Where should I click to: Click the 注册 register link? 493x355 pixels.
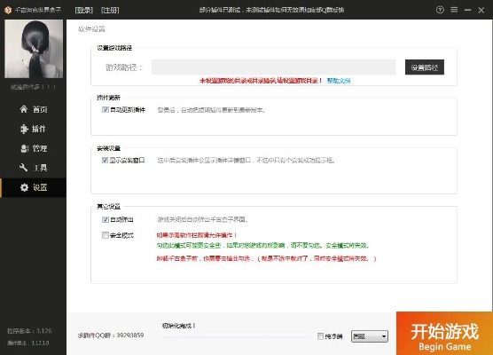click(x=110, y=10)
